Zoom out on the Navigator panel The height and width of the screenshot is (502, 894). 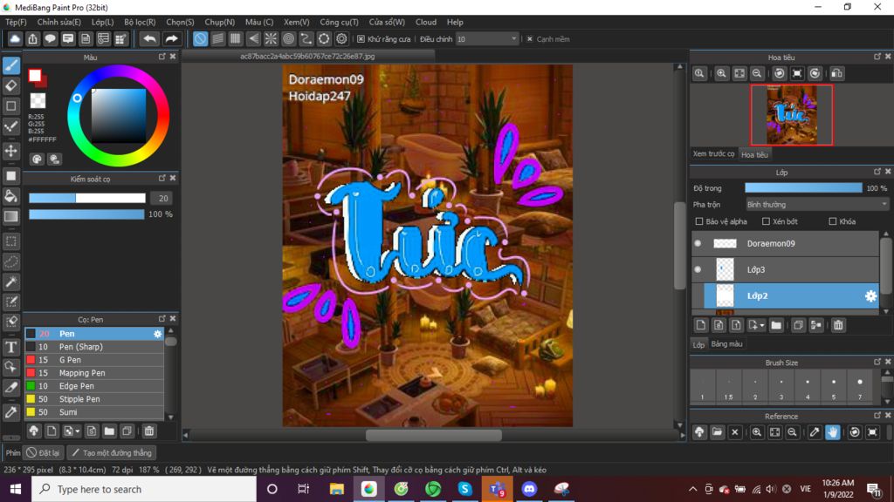[x=757, y=73]
